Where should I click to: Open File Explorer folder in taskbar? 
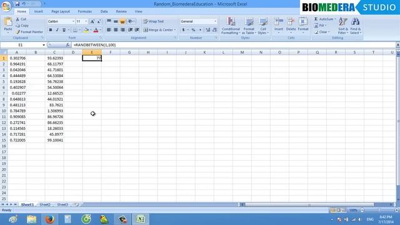[x=32, y=219]
